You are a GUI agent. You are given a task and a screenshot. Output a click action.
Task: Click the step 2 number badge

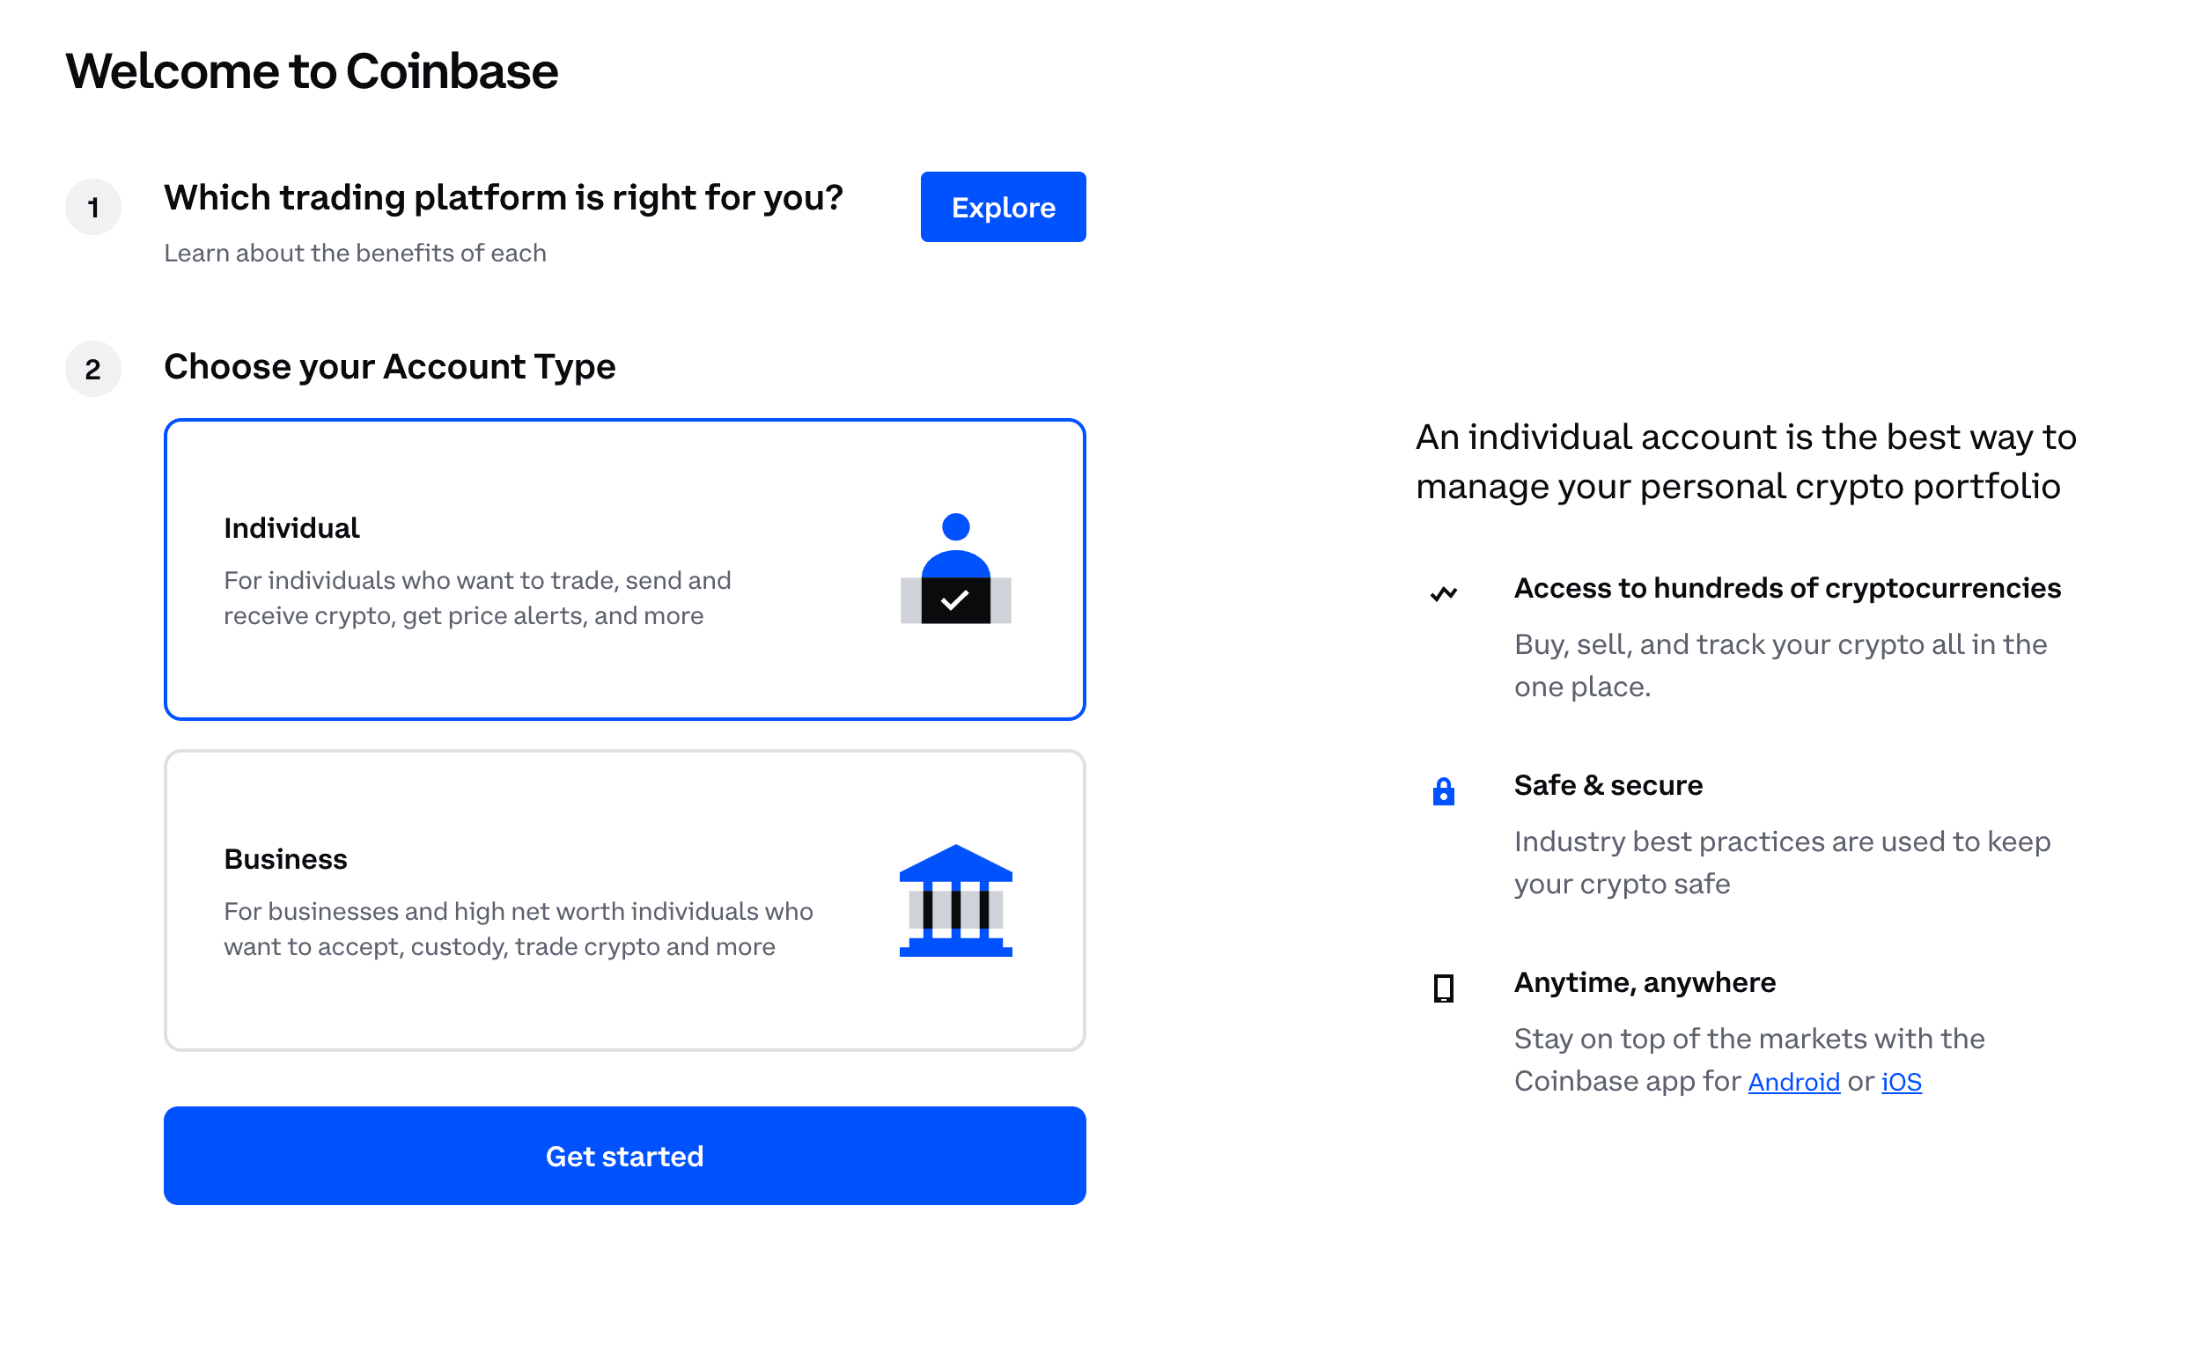93,368
